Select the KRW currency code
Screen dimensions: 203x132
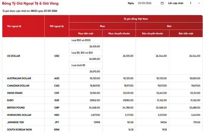[x=57, y=129]
